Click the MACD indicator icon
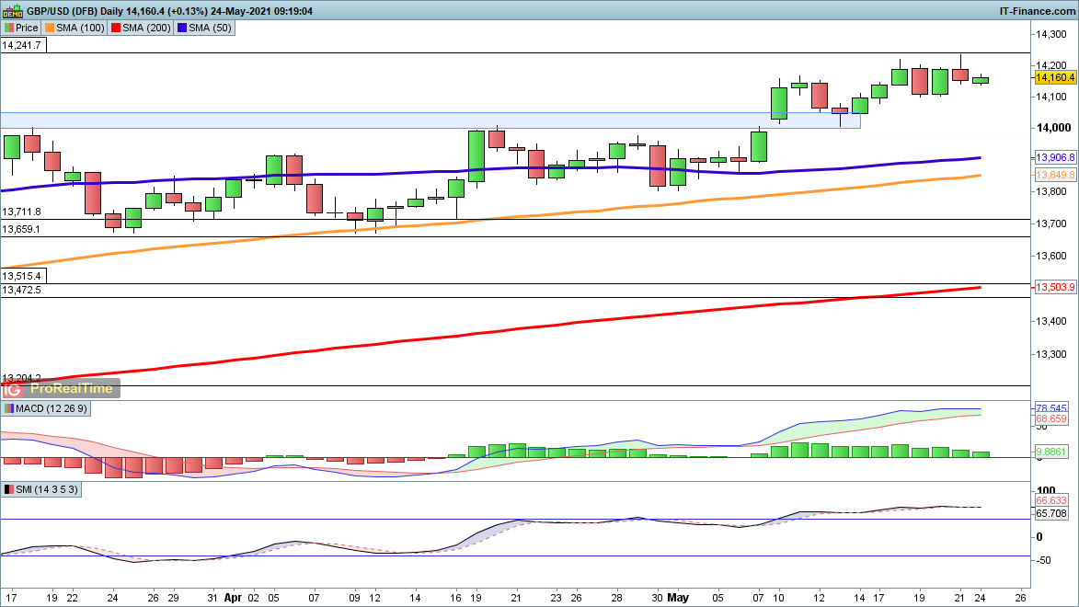 (8, 408)
